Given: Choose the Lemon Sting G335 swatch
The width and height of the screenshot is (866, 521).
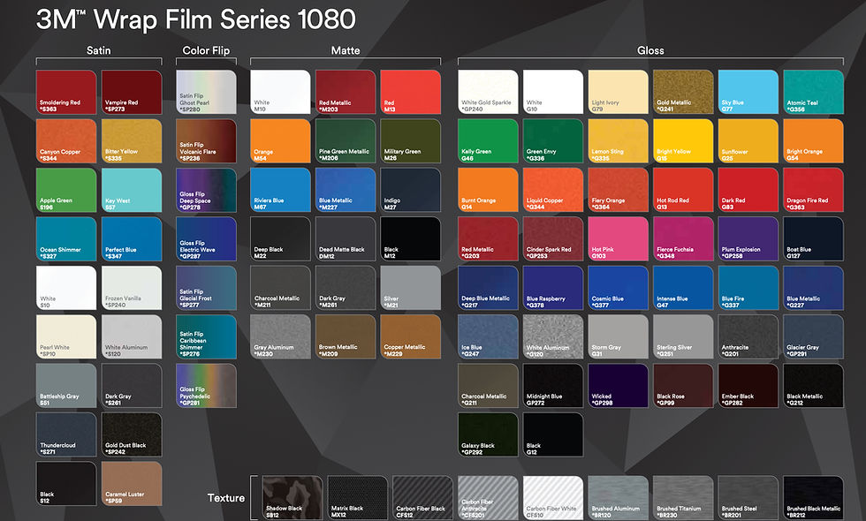Looking at the screenshot, I should tap(619, 141).
